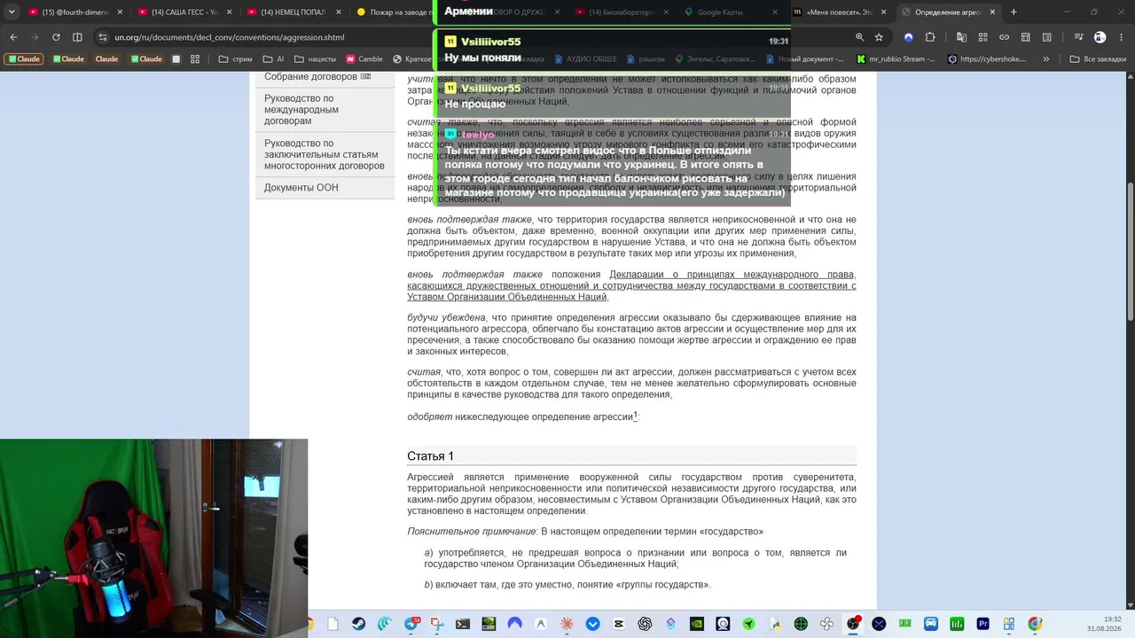Viewport: 1135px width, 638px height.
Task: Open the 'AI' bookmarks folder
Action: 274,59
